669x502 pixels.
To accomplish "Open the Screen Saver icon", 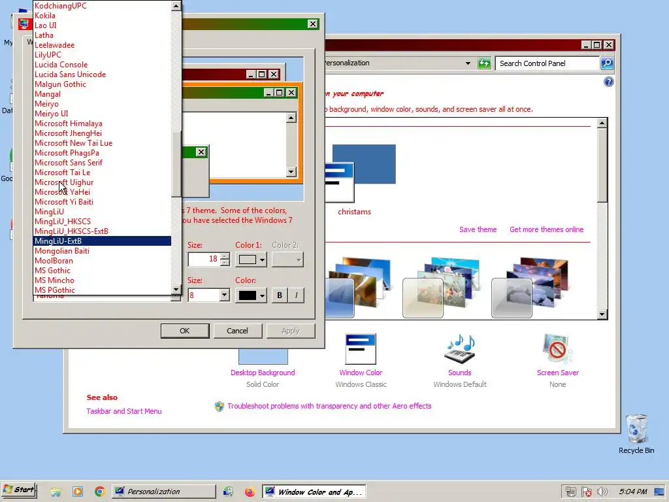I will 558,349.
